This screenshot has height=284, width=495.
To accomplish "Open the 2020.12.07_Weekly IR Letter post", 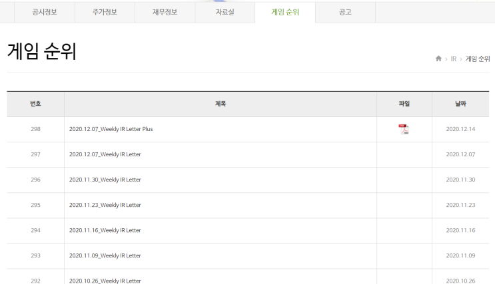I will click(x=105, y=154).
